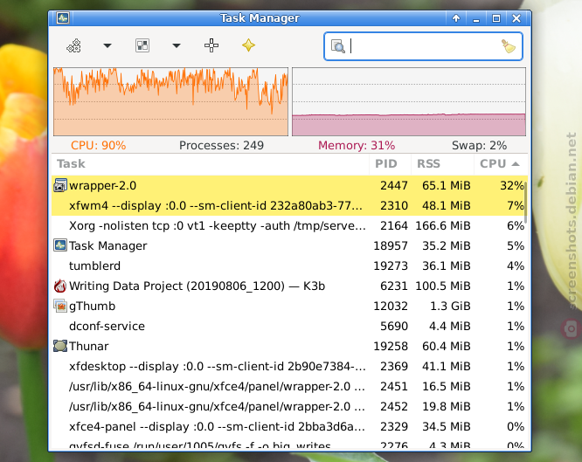
Task: Click the Task Manager row icon
Action: point(60,245)
